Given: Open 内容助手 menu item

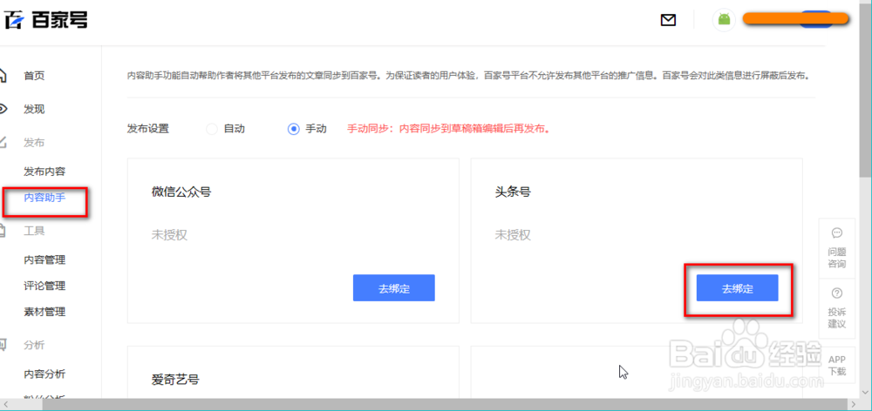Looking at the screenshot, I should click(x=44, y=197).
